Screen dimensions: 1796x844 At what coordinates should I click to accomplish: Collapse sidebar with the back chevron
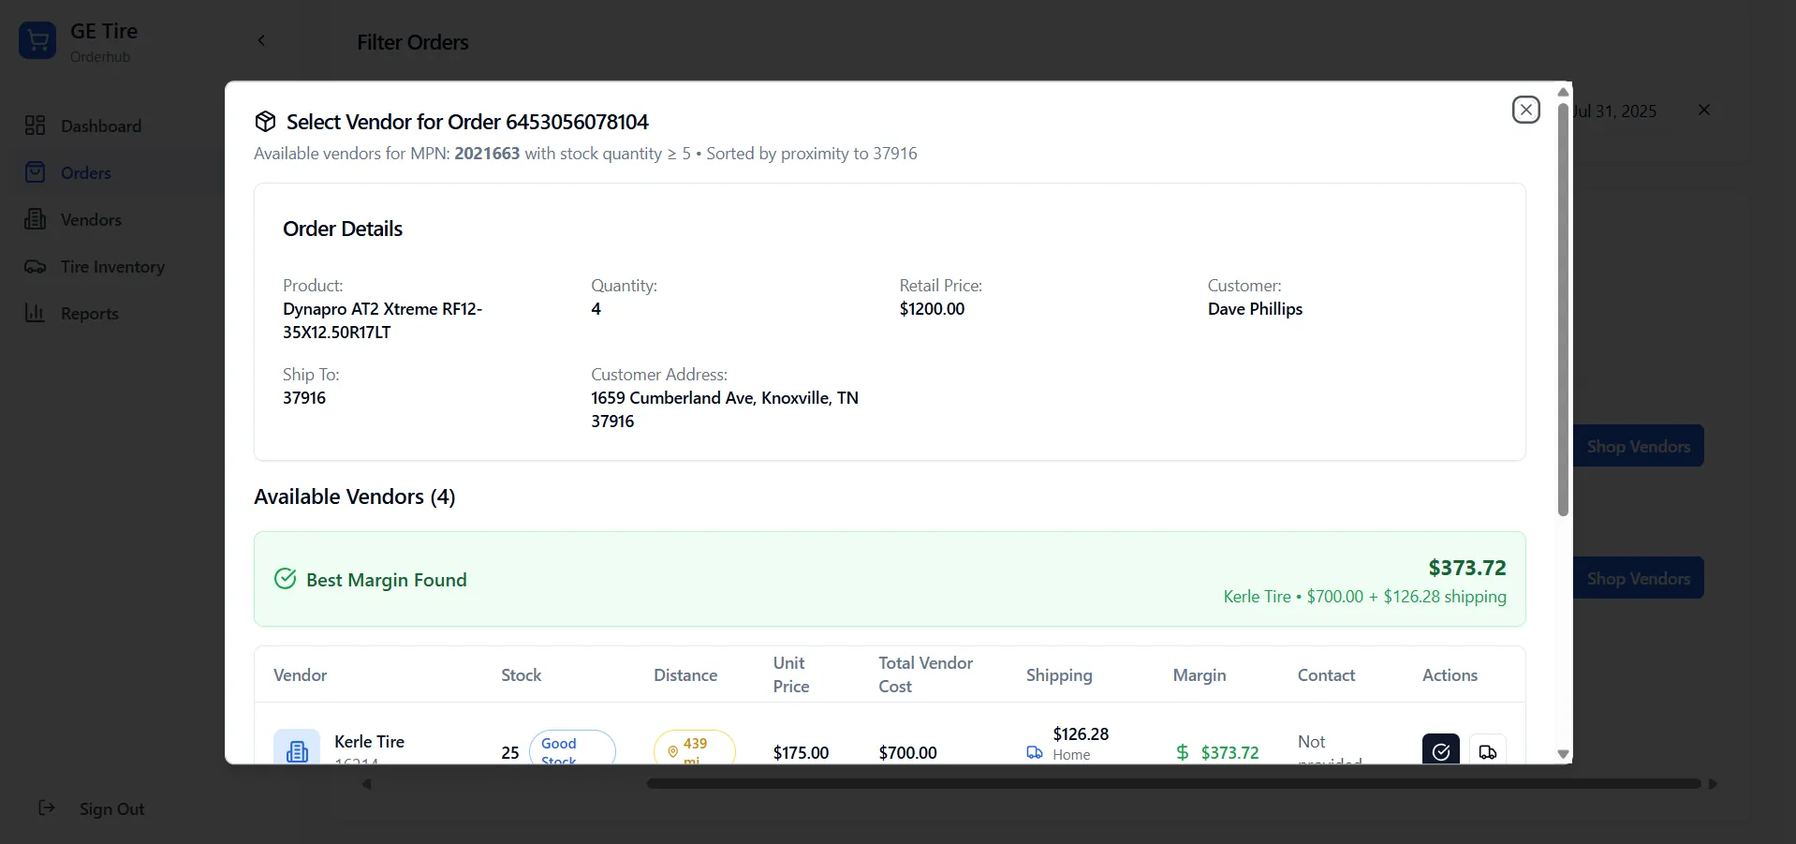click(x=261, y=40)
